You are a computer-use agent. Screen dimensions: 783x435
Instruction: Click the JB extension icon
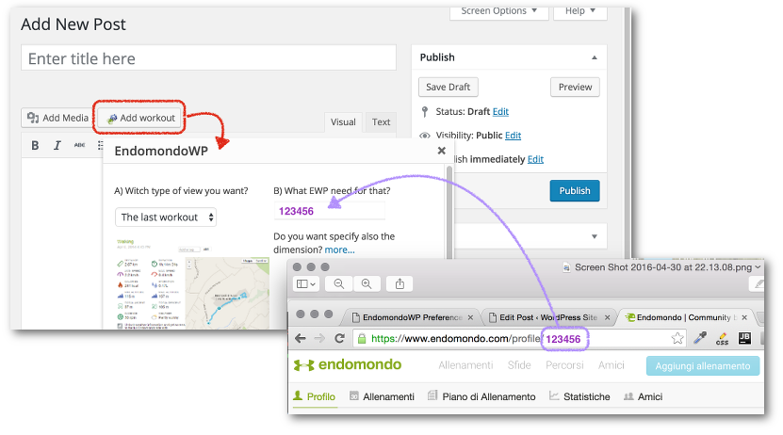click(744, 338)
